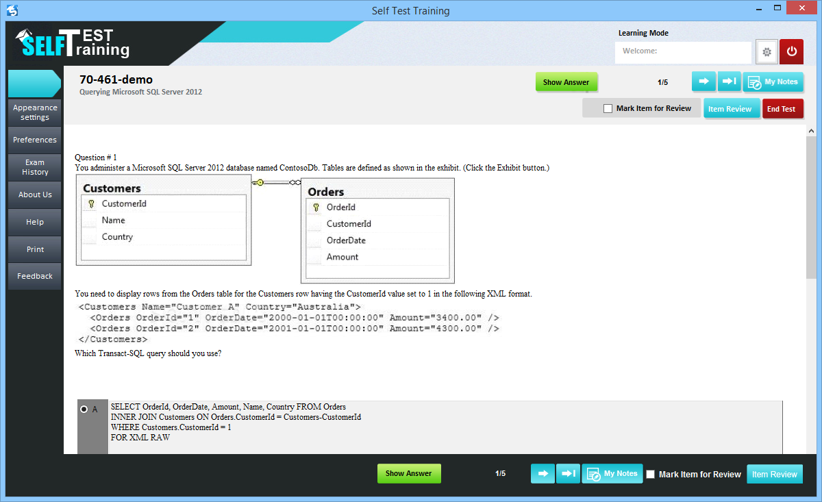Click Print in sidebar
822x502 pixels.
coord(35,249)
